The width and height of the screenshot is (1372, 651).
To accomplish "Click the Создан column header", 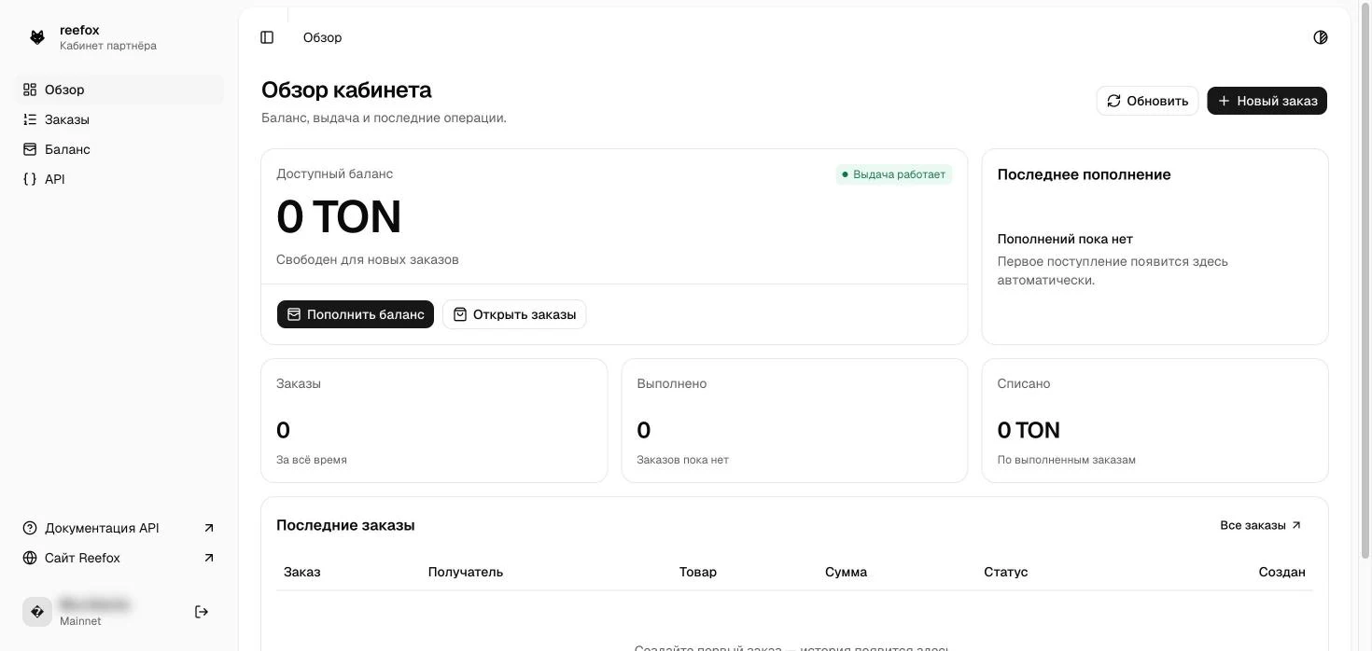I will pyautogui.click(x=1281, y=572).
